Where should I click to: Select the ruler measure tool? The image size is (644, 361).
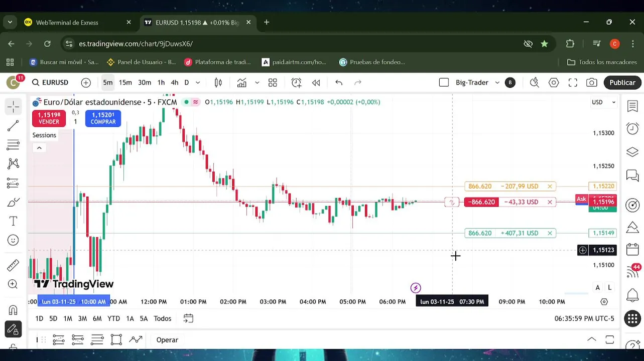coord(13,264)
